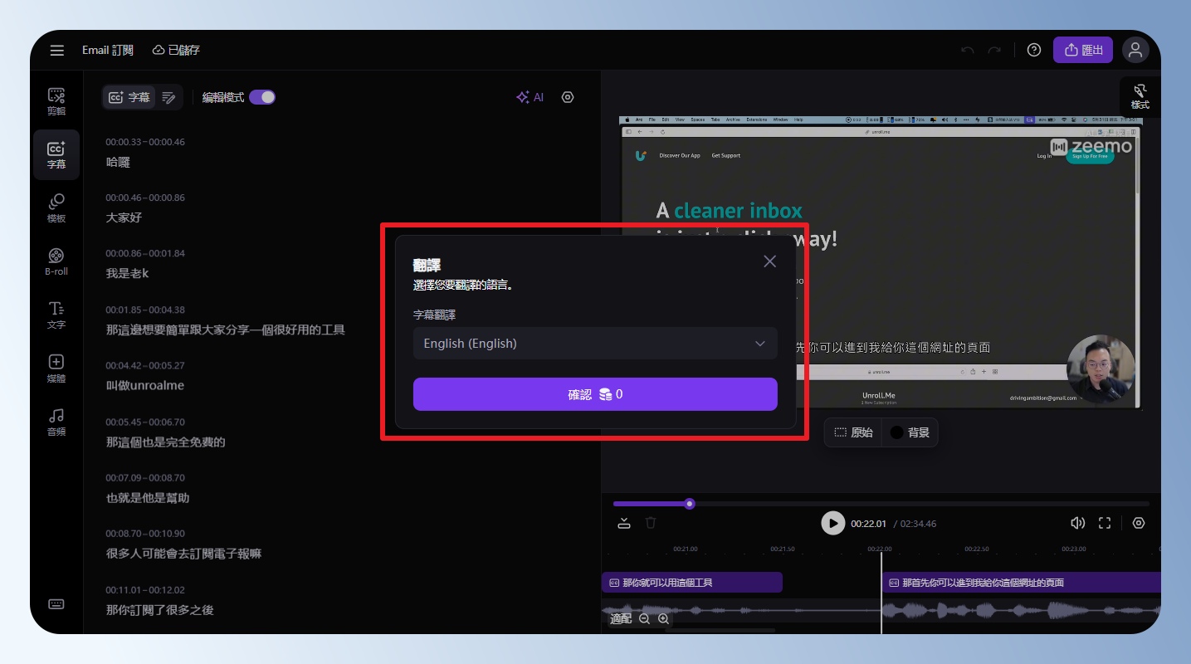
Task: Click the video playback progress slider
Action: [880, 504]
